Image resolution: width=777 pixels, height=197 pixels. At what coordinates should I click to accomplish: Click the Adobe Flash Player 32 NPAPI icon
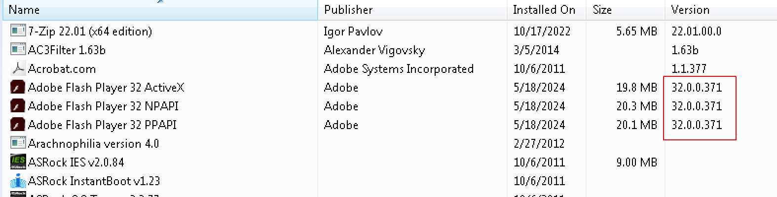18,106
